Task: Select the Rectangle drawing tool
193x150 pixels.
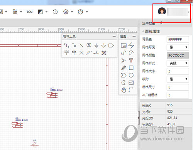Action: [x=131, y=68]
